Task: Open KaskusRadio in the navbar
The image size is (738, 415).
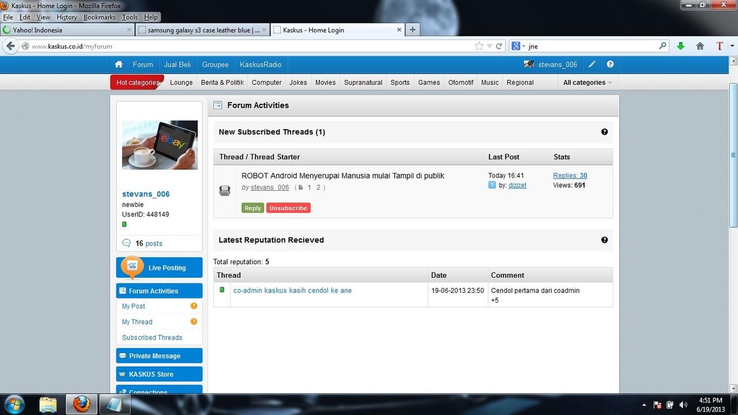Action: (x=261, y=65)
